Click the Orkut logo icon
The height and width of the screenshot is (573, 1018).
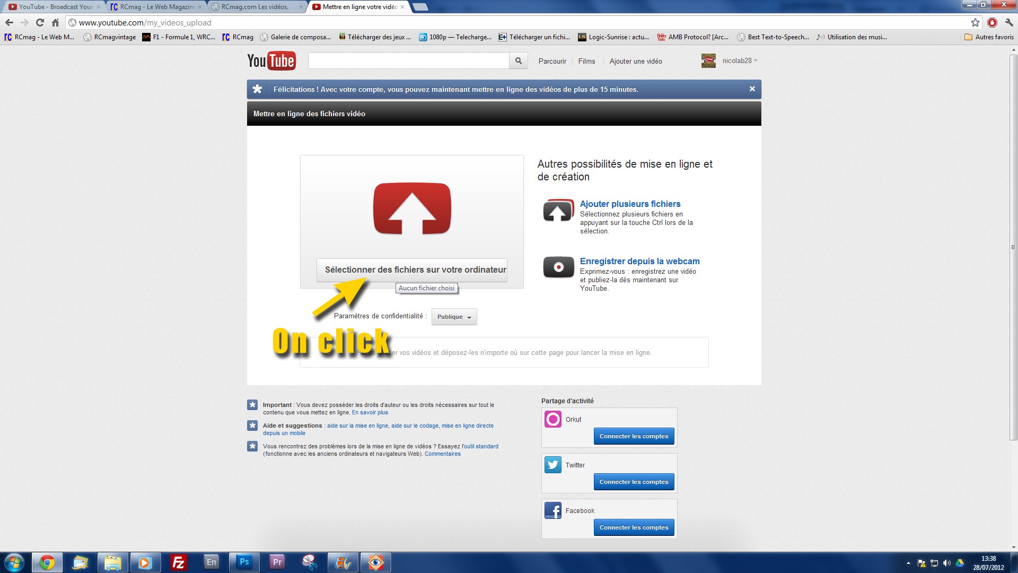point(553,419)
